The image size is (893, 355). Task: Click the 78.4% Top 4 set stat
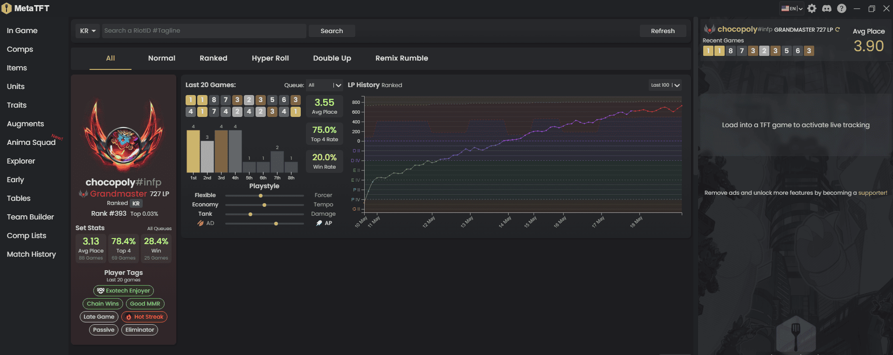pyautogui.click(x=124, y=248)
